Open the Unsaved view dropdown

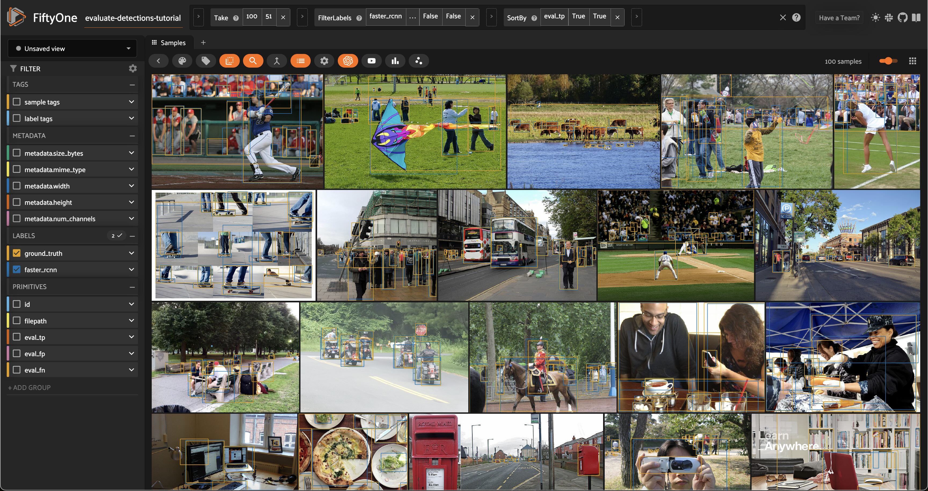(x=72, y=49)
